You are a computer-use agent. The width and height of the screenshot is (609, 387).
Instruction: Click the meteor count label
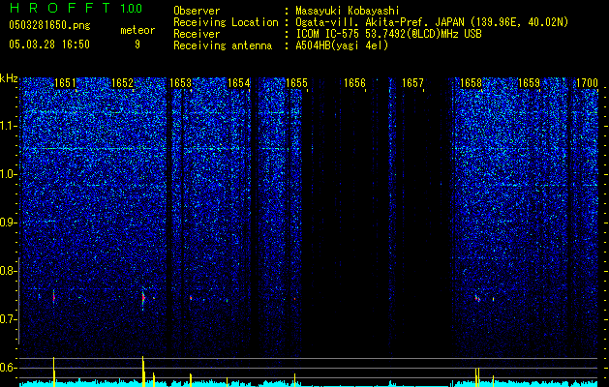click(137, 30)
